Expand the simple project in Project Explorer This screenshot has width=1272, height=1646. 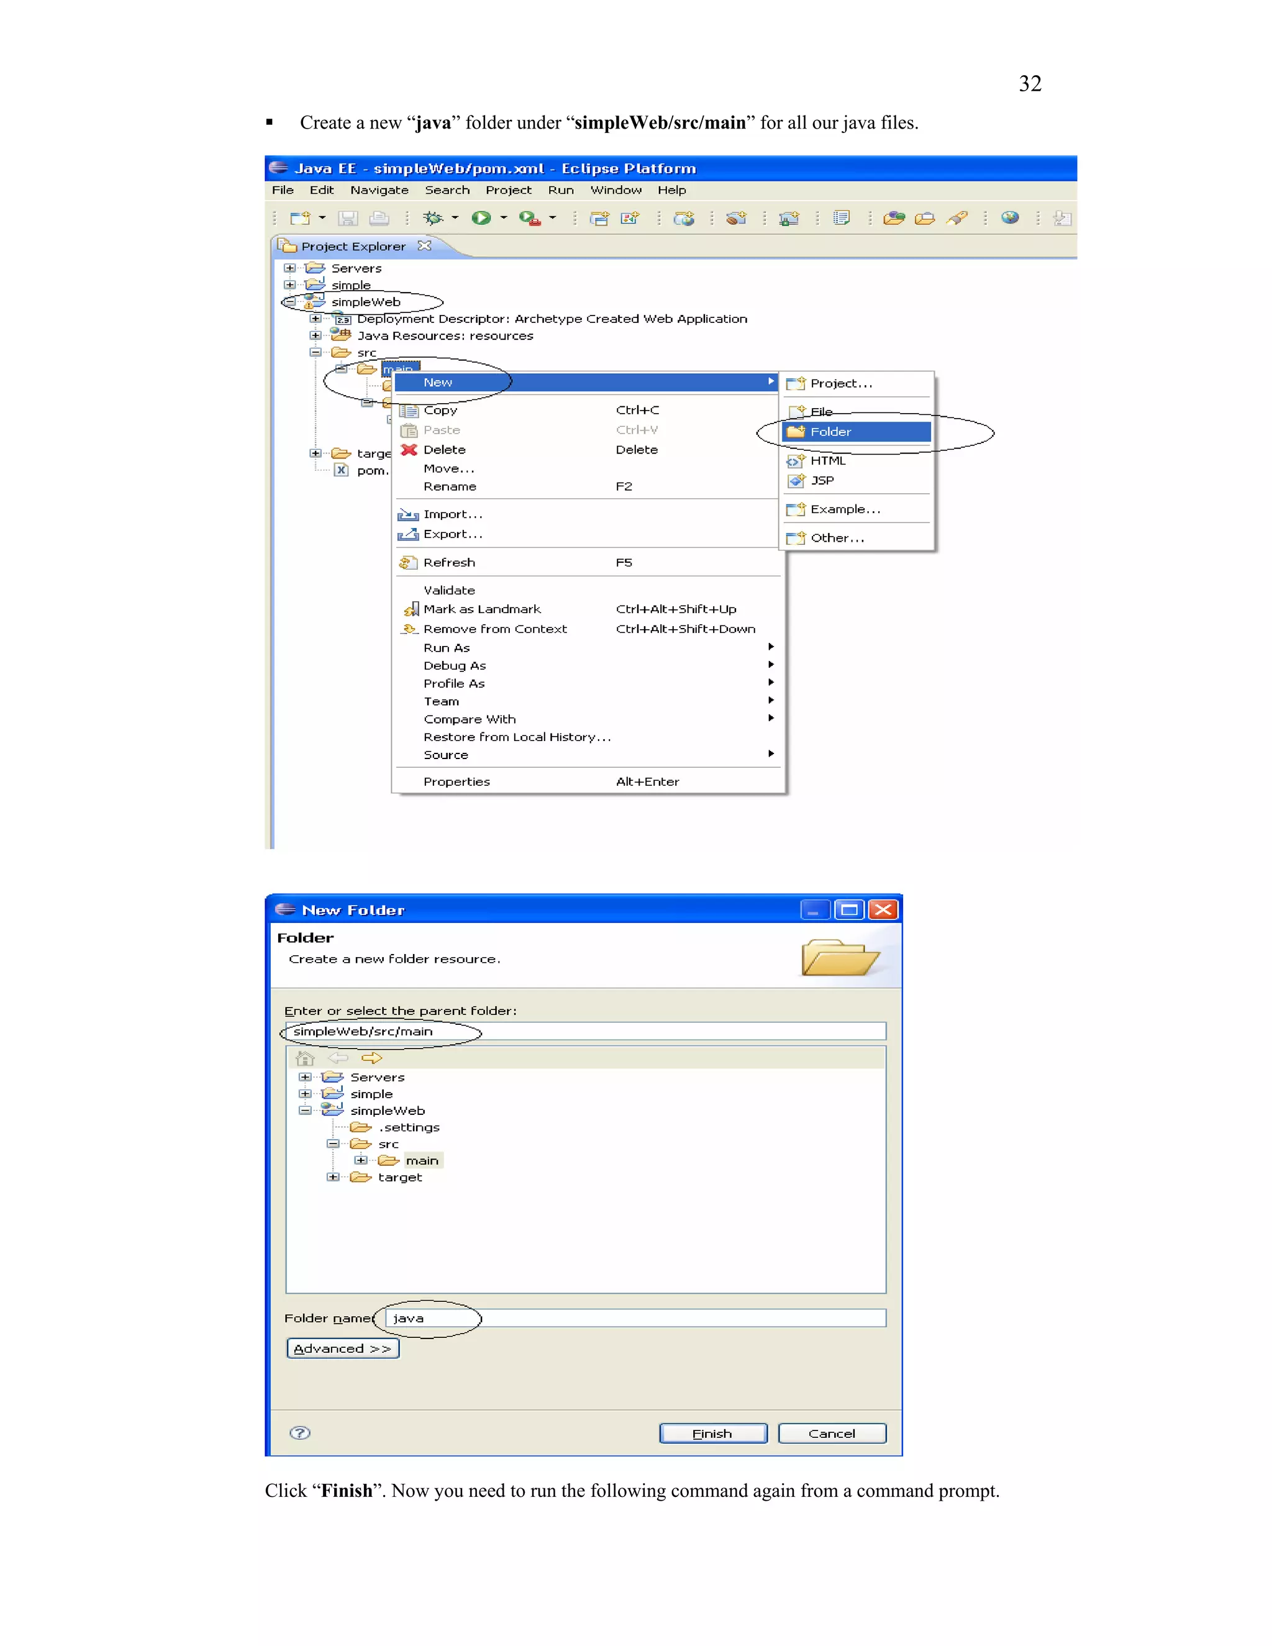[289, 285]
